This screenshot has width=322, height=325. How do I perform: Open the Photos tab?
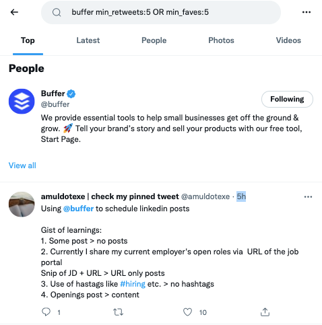(x=221, y=40)
